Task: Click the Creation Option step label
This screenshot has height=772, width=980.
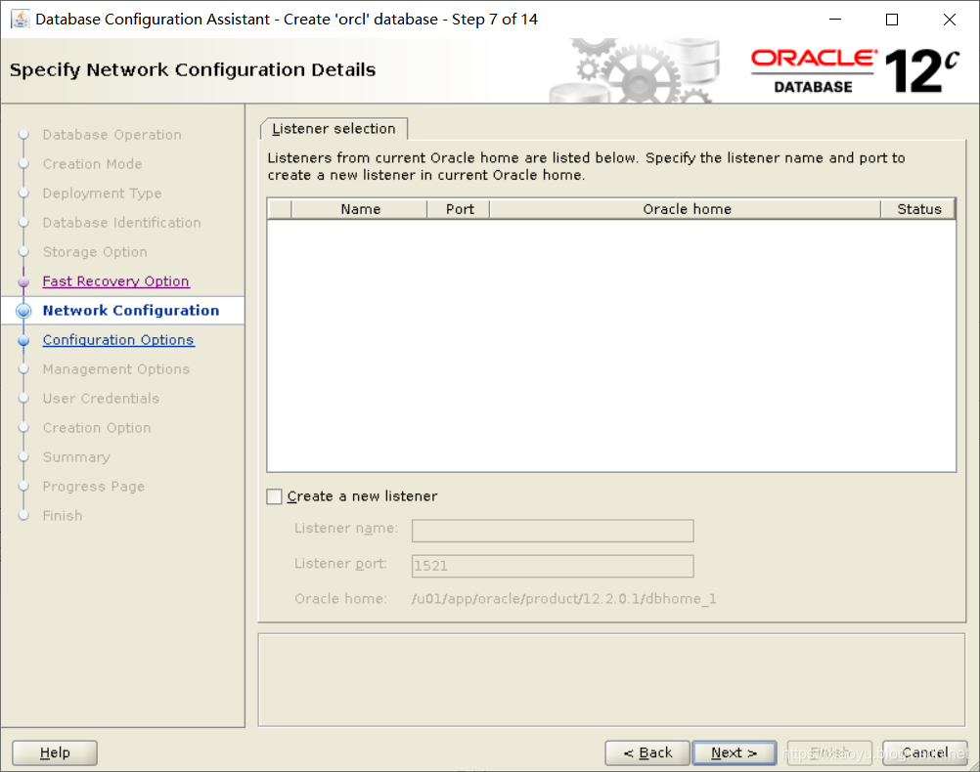Action: point(97,428)
